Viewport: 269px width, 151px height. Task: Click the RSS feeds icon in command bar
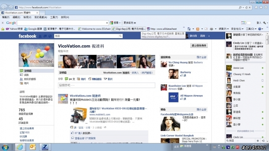pyautogui.click(x=198, y=29)
